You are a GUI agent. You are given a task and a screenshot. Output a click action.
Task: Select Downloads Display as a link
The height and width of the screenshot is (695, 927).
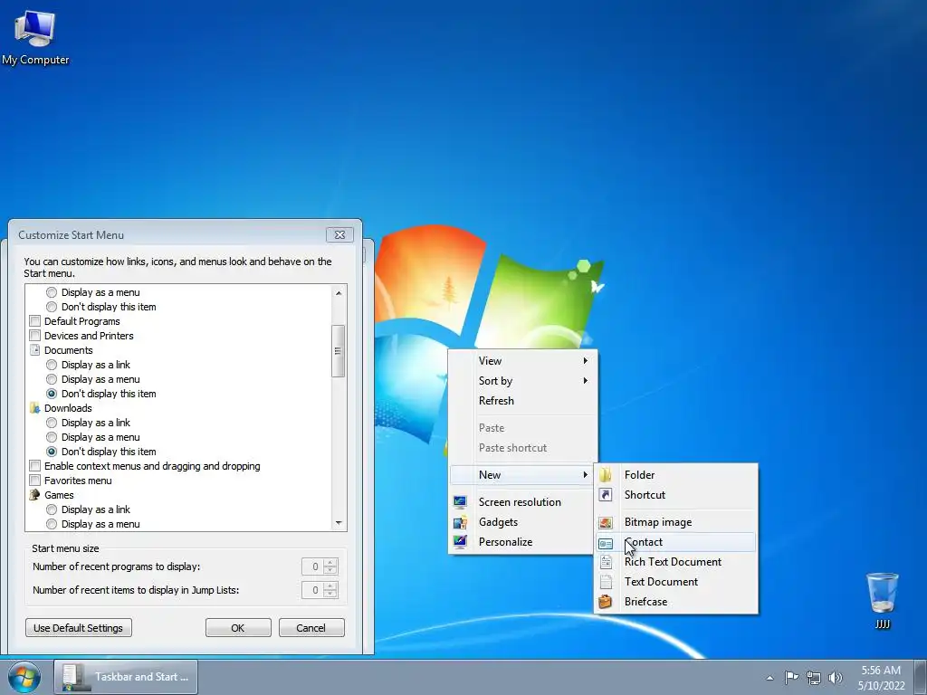tap(52, 423)
